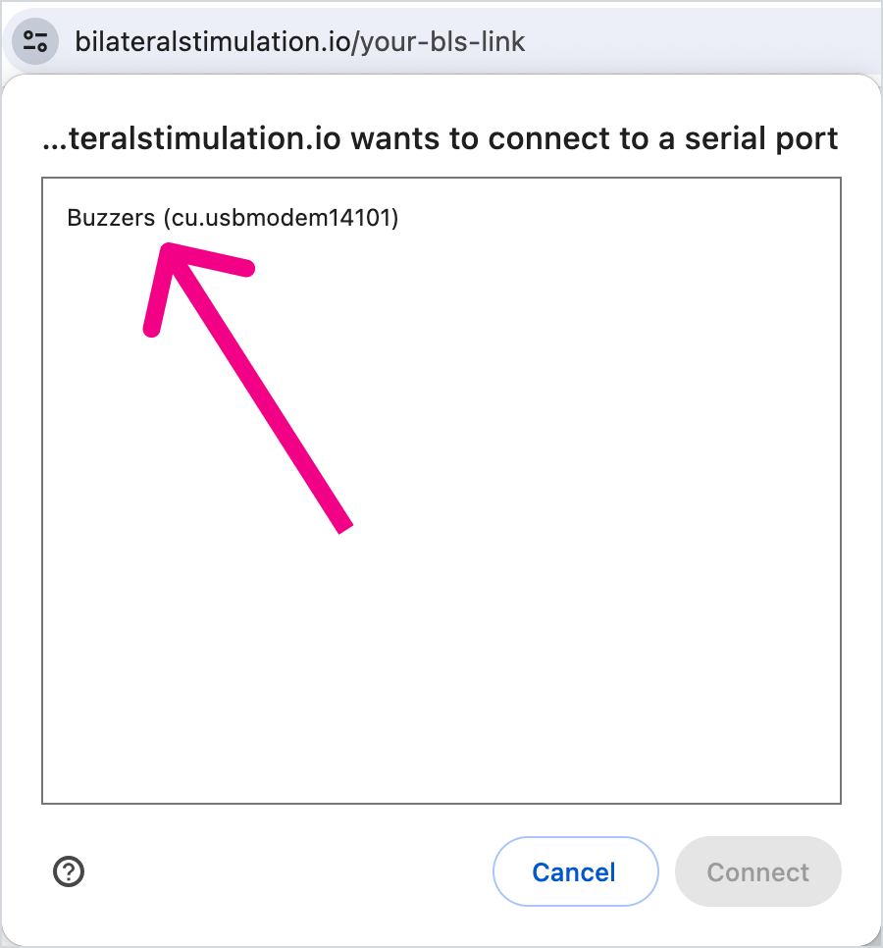Click the grayed-out Connect button
The height and width of the screenshot is (948, 883).
click(x=757, y=871)
